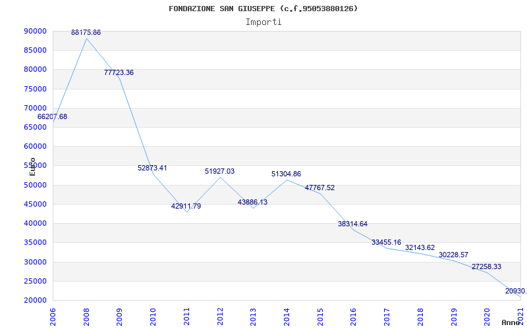The width and height of the screenshot is (527, 329).
Task: Click y-axis tick 60000
Action: coord(35,146)
